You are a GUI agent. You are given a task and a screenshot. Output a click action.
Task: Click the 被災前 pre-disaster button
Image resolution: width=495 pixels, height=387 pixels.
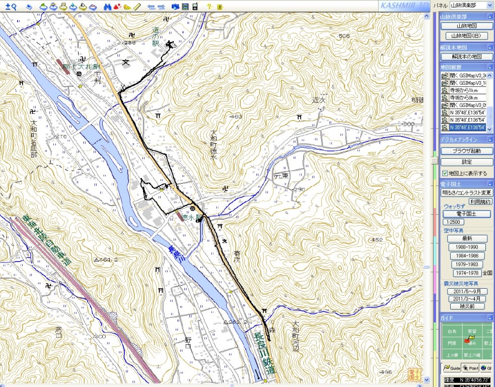click(467, 306)
